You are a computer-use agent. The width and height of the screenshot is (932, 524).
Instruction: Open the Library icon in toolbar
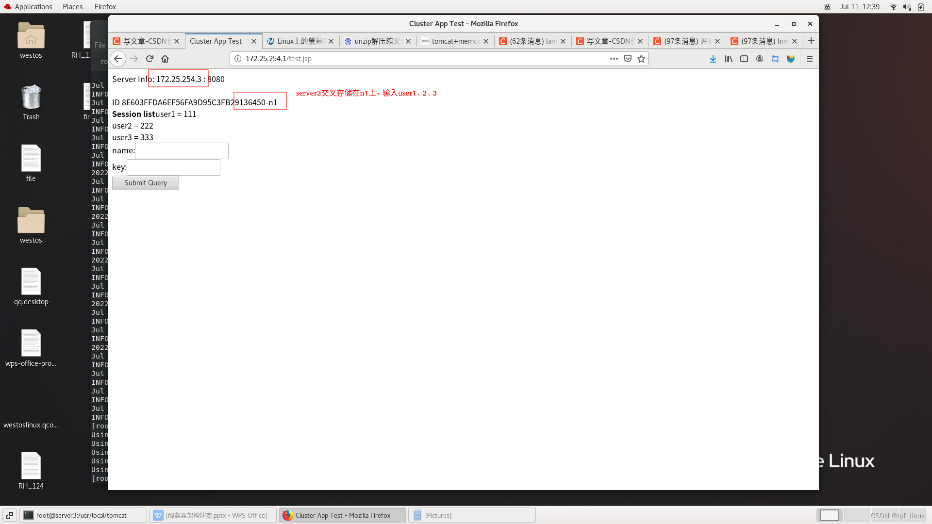click(729, 59)
